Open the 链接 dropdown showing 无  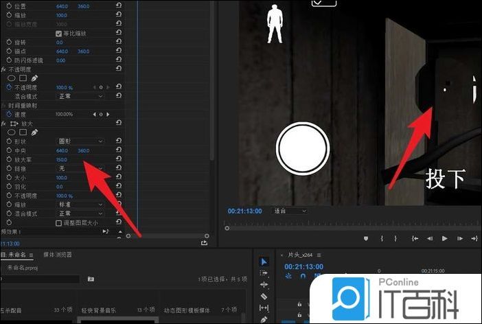click(80, 168)
